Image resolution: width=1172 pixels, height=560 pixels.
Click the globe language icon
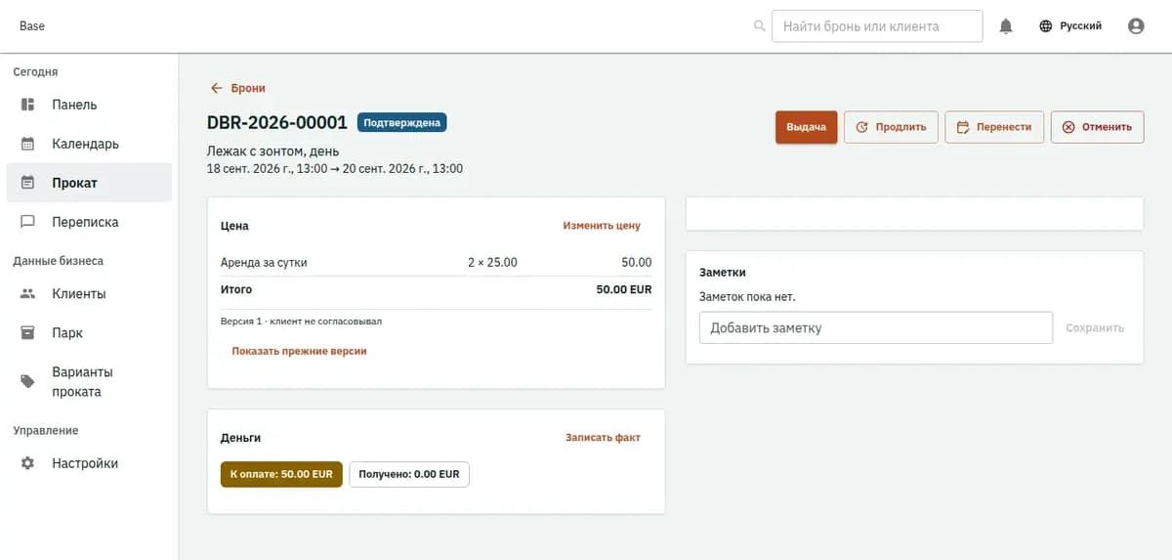pos(1046,26)
